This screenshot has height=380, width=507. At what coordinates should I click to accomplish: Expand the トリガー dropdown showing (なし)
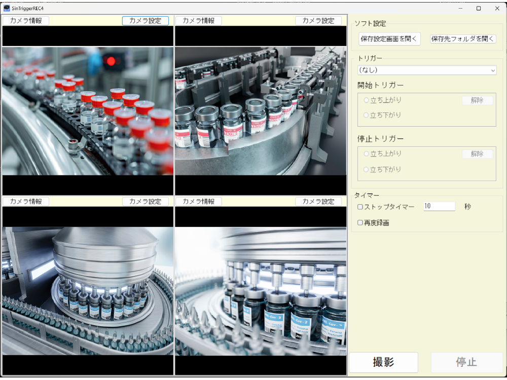(x=426, y=70)
